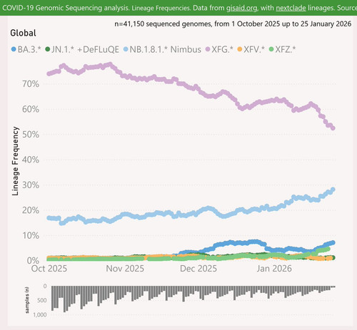
Task: Select the BA.3.* legend label
Action: click(29, 49)
